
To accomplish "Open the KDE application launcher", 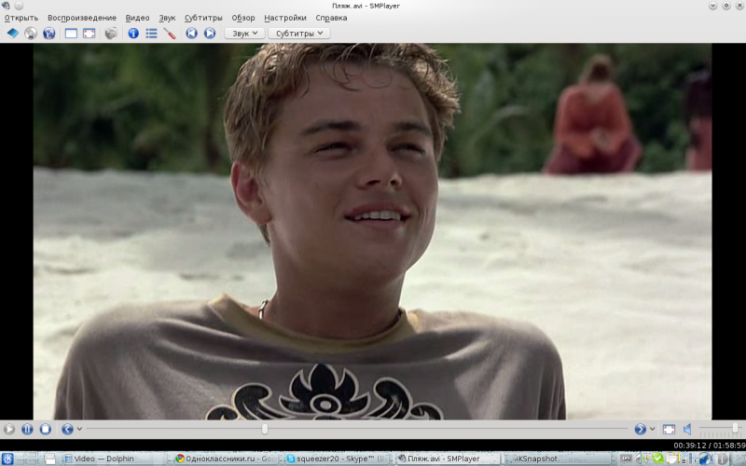I will pyautogui.click(x=7, y=459).
